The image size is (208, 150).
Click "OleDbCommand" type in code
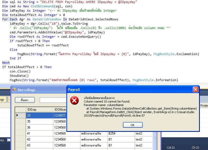42,6
